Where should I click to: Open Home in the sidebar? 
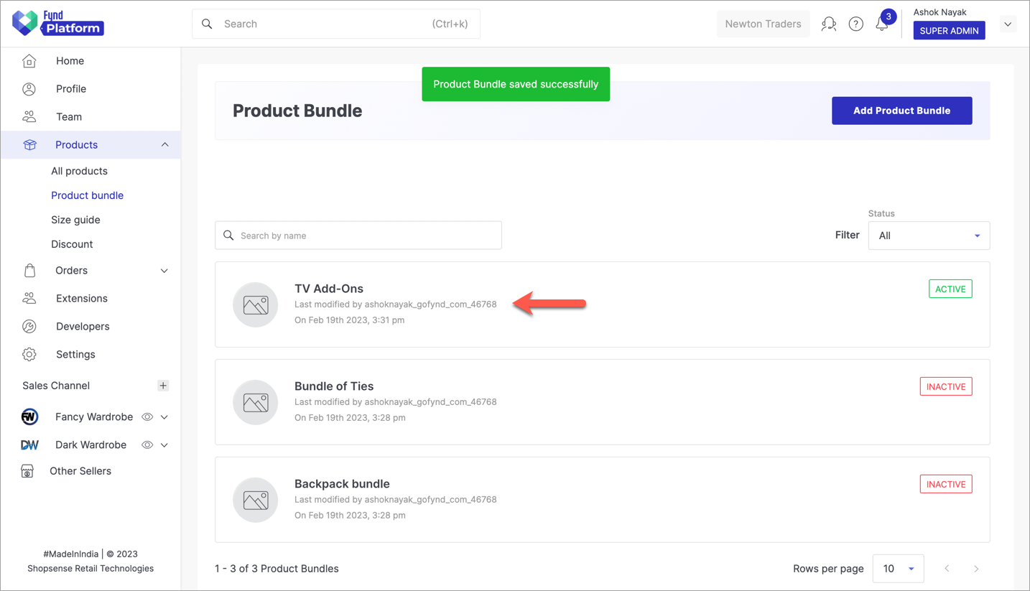[x=70, y=61]
